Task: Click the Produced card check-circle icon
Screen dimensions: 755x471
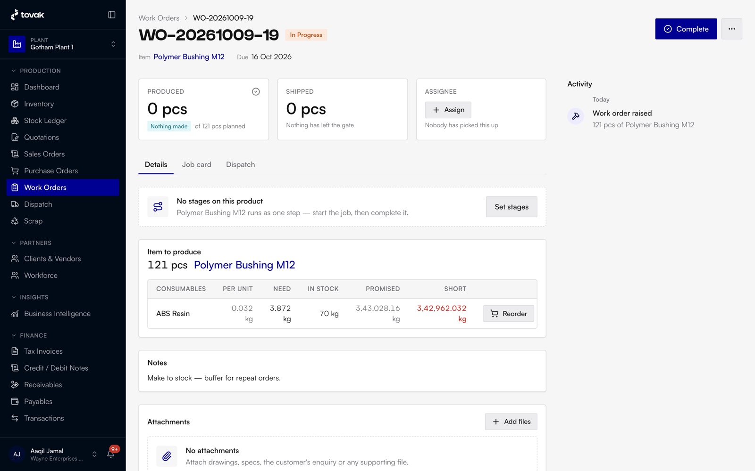Action: tap(256, 91)
